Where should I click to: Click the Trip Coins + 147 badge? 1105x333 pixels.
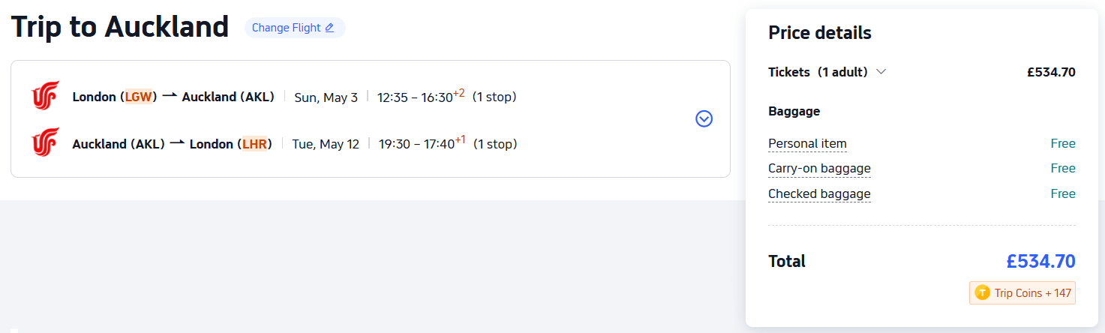pyautogui.click(x=1022, y=293)
